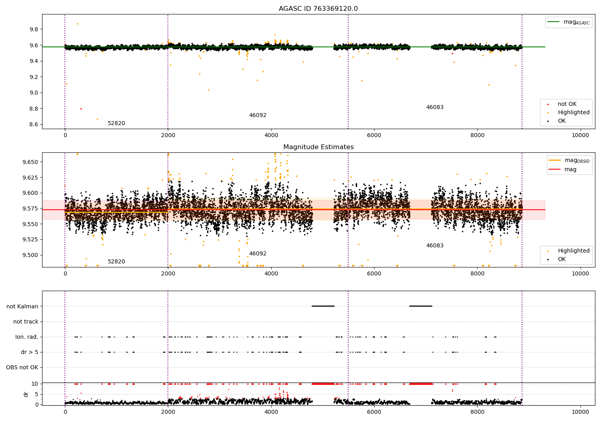Click the 9.550 y-axis tick in the middle plot
The width and height of the screenshot is (601, 421).
point(30,225)
